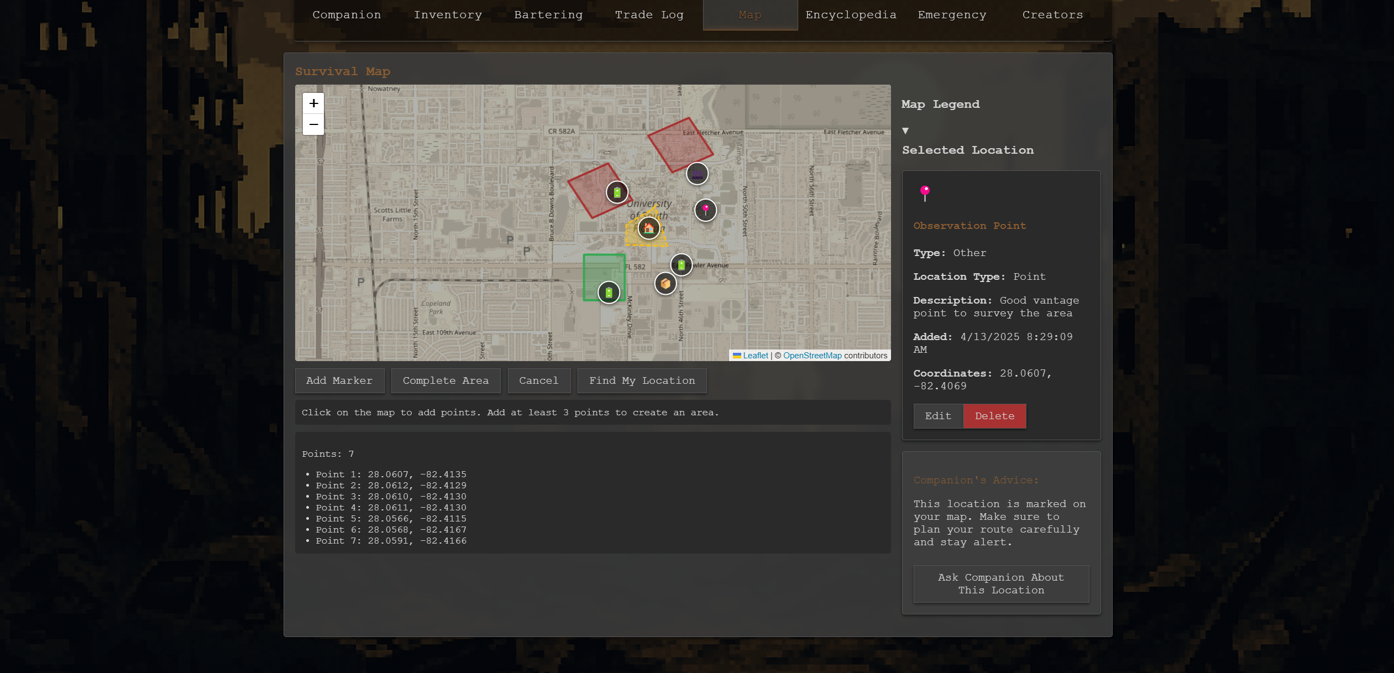Image resolution: width=1394 pixels, height=673 pixels.
Task: Zoom in on the survival map
Action: pos(313,103)
